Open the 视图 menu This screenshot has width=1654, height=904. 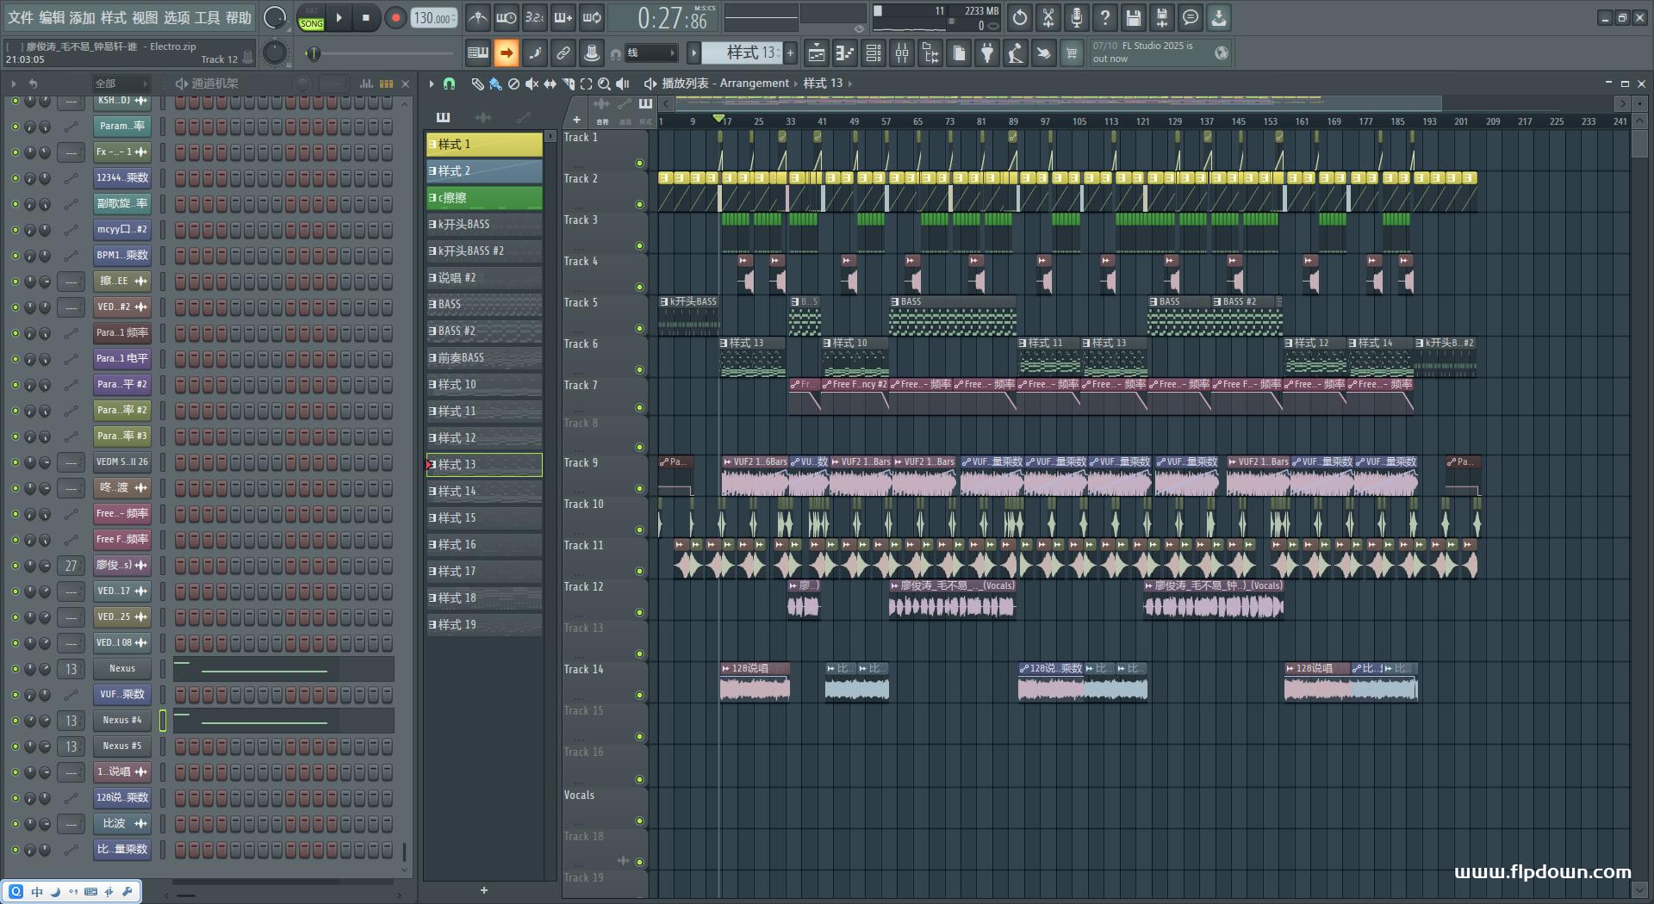tap(145, 18)
